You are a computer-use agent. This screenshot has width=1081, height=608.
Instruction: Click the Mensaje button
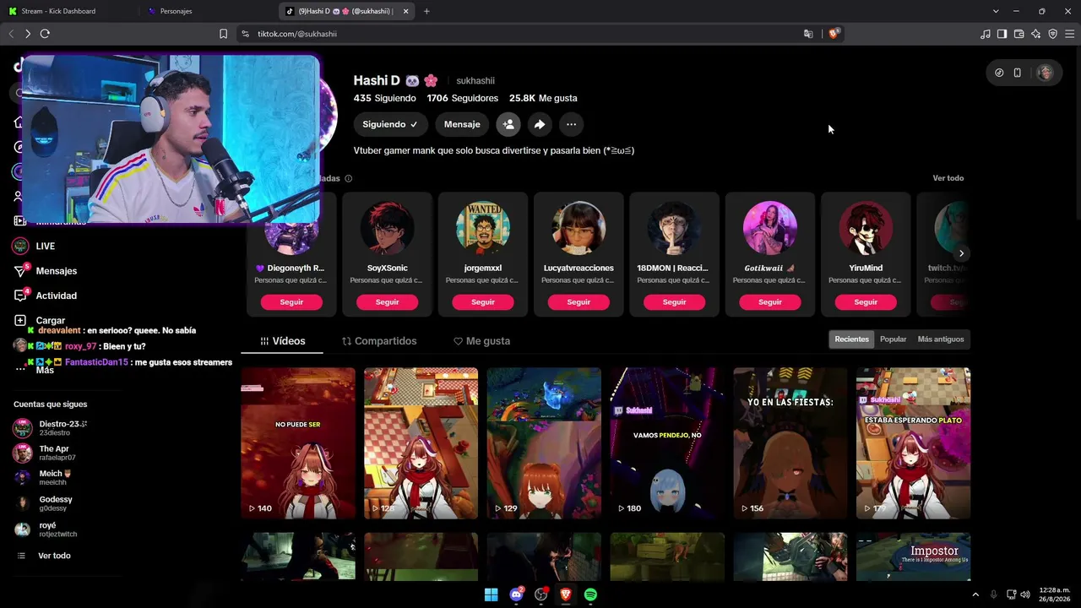(462, 124)
